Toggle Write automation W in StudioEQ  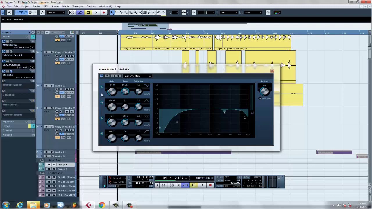point(118,76)
